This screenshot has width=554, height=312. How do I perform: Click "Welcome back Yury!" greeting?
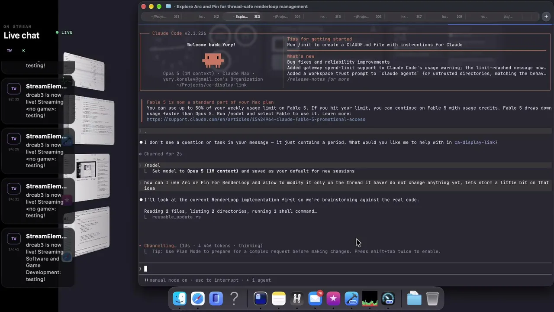coord(211,45)
